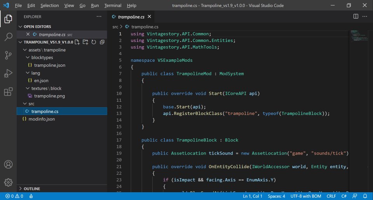This screenshot has width=373, height=200.
Task: Close the trampoline.cs editor tab
Action: coord(149,17)
